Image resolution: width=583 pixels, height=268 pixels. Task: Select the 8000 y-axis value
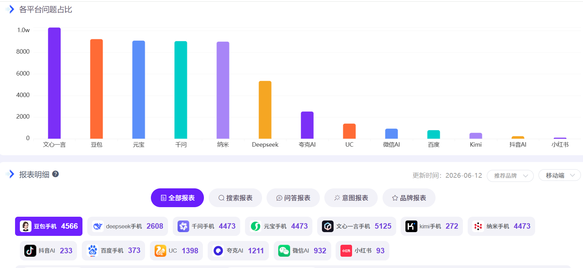23,52
